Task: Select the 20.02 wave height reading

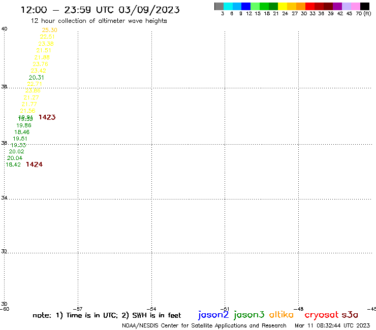Action: (x=17, y=151)
